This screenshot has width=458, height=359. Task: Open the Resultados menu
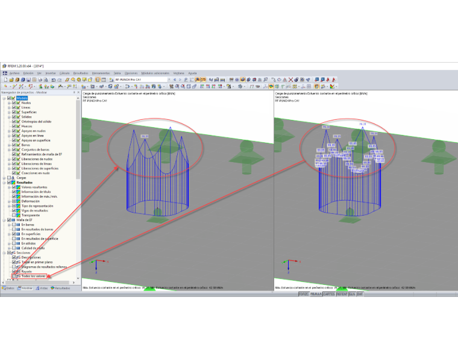click(81, 73)
